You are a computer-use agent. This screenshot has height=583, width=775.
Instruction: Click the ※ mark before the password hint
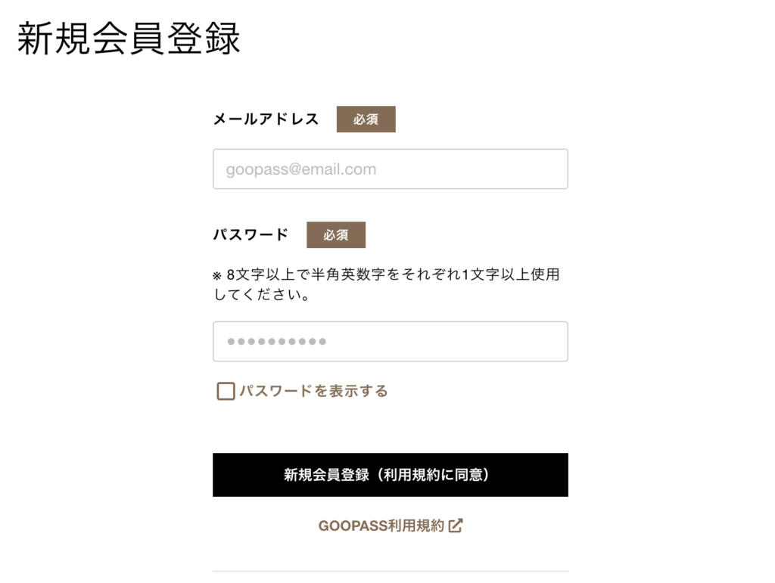pyautogui.click(x=217, y=276)
